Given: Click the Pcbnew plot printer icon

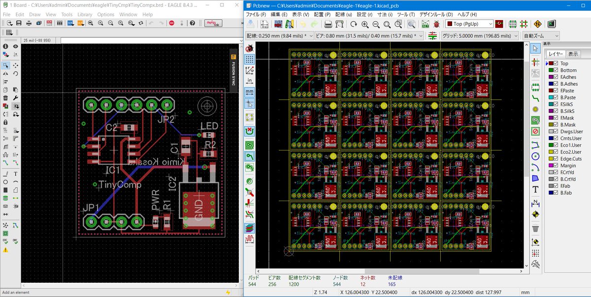Looking at the screenshot, I should tap(340, 24).
